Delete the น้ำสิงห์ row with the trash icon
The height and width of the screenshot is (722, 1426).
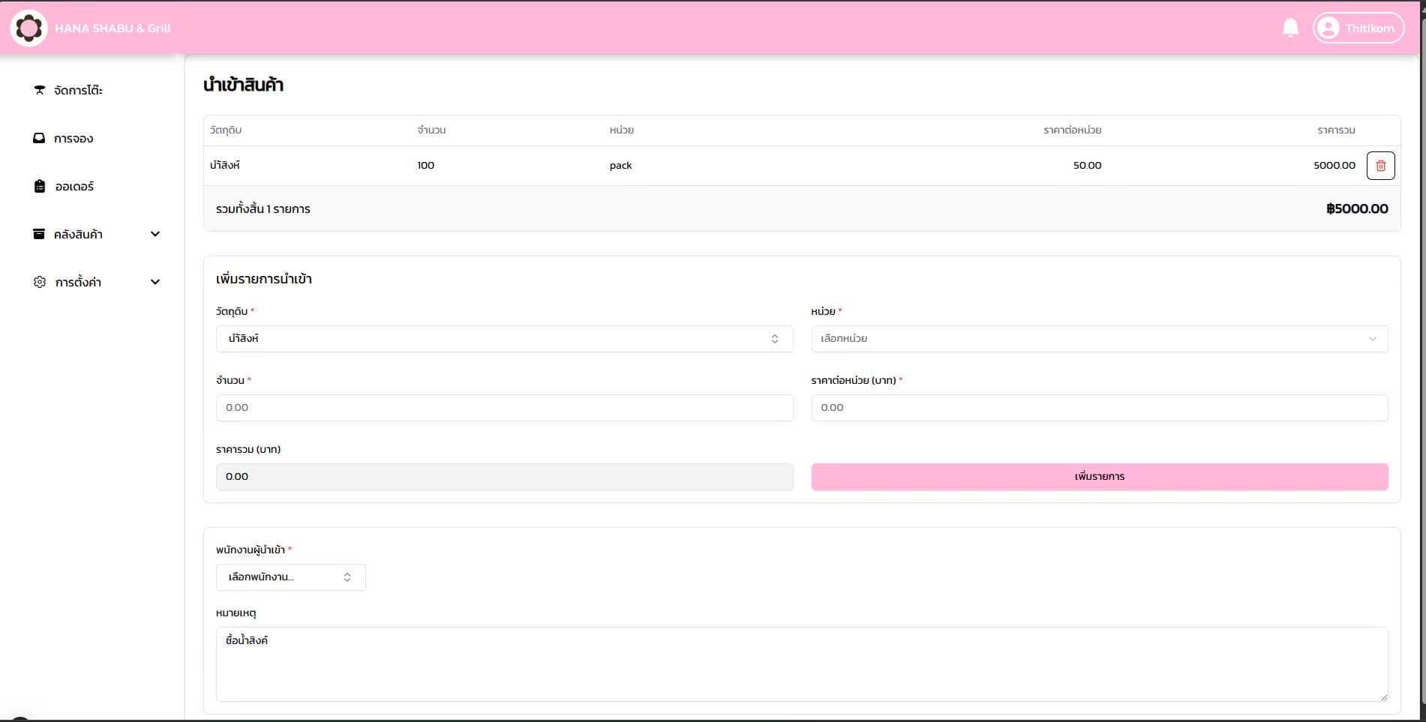pyautogui.click(x=1380, y=165)
